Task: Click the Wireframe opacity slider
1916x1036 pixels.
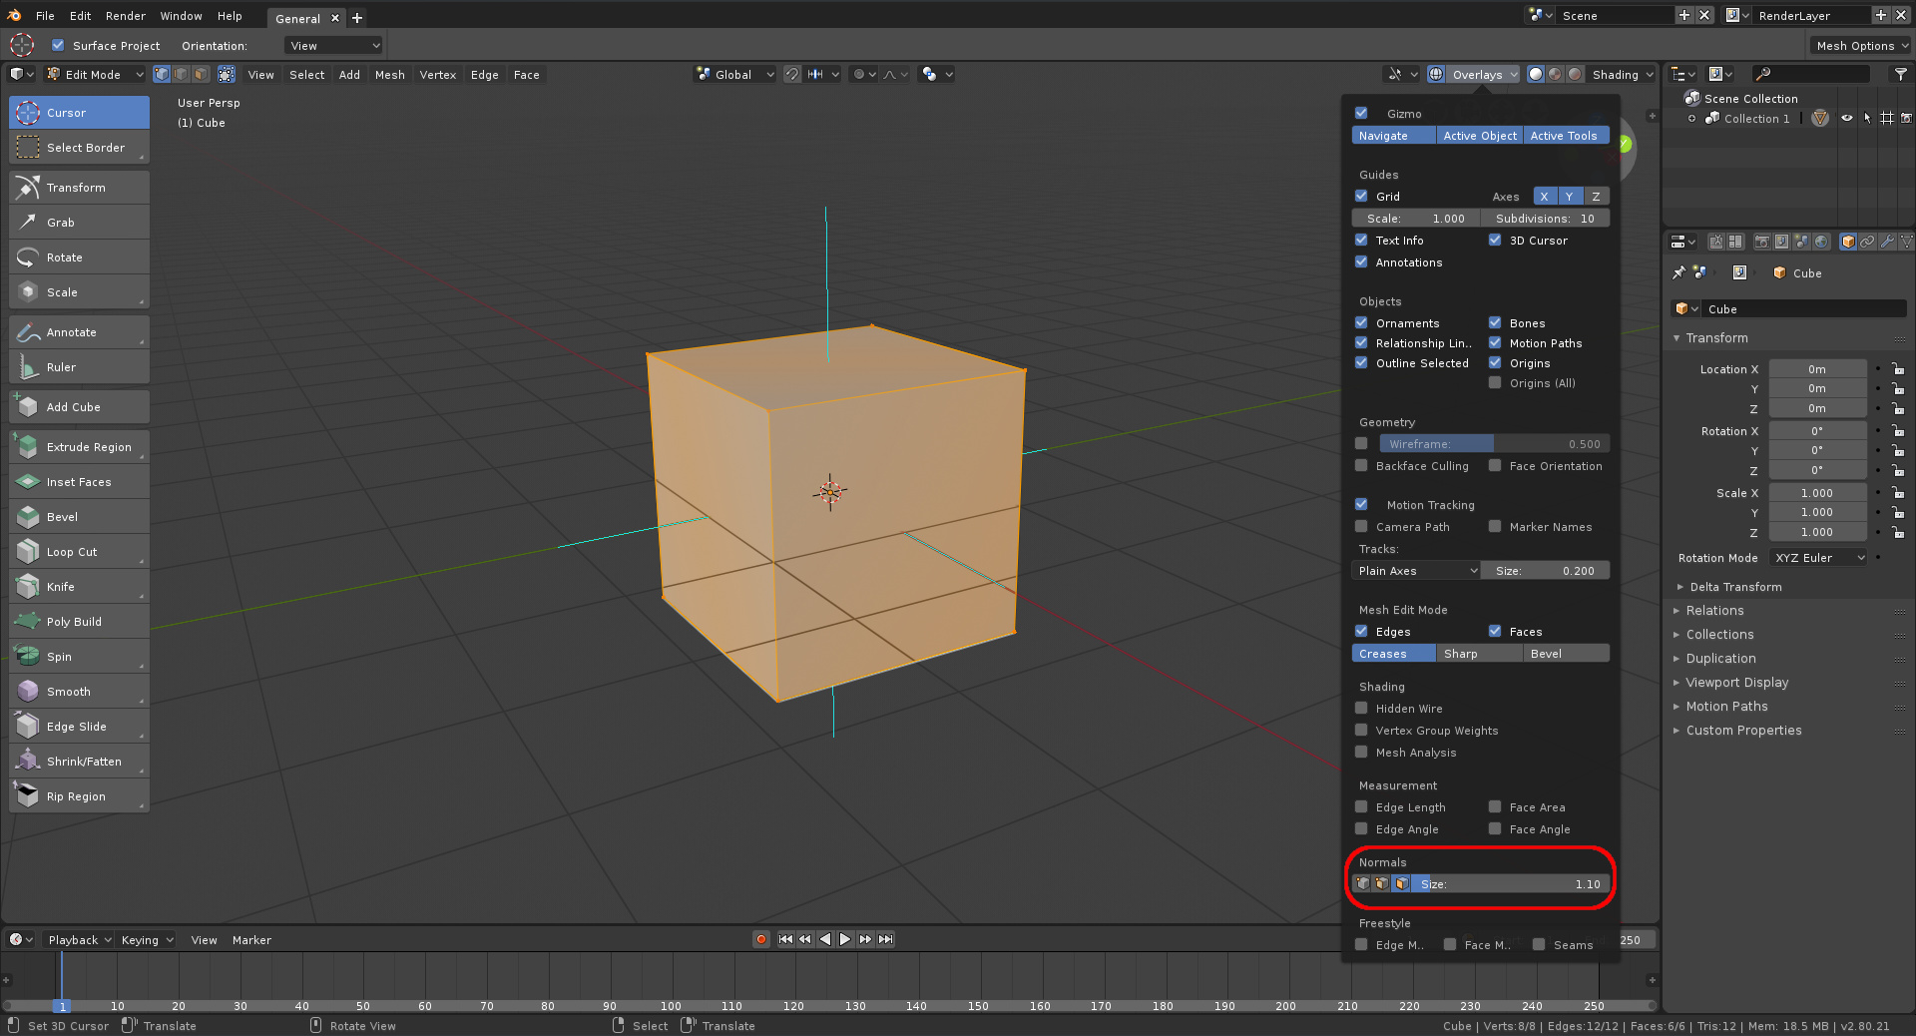Action: [x=1494, y=444]
